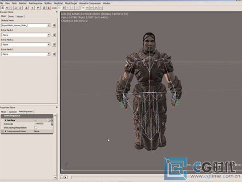Viewport: 242px width, 182px height.
Task: Open the MorphSet menu
Action: tap(58, 3)
